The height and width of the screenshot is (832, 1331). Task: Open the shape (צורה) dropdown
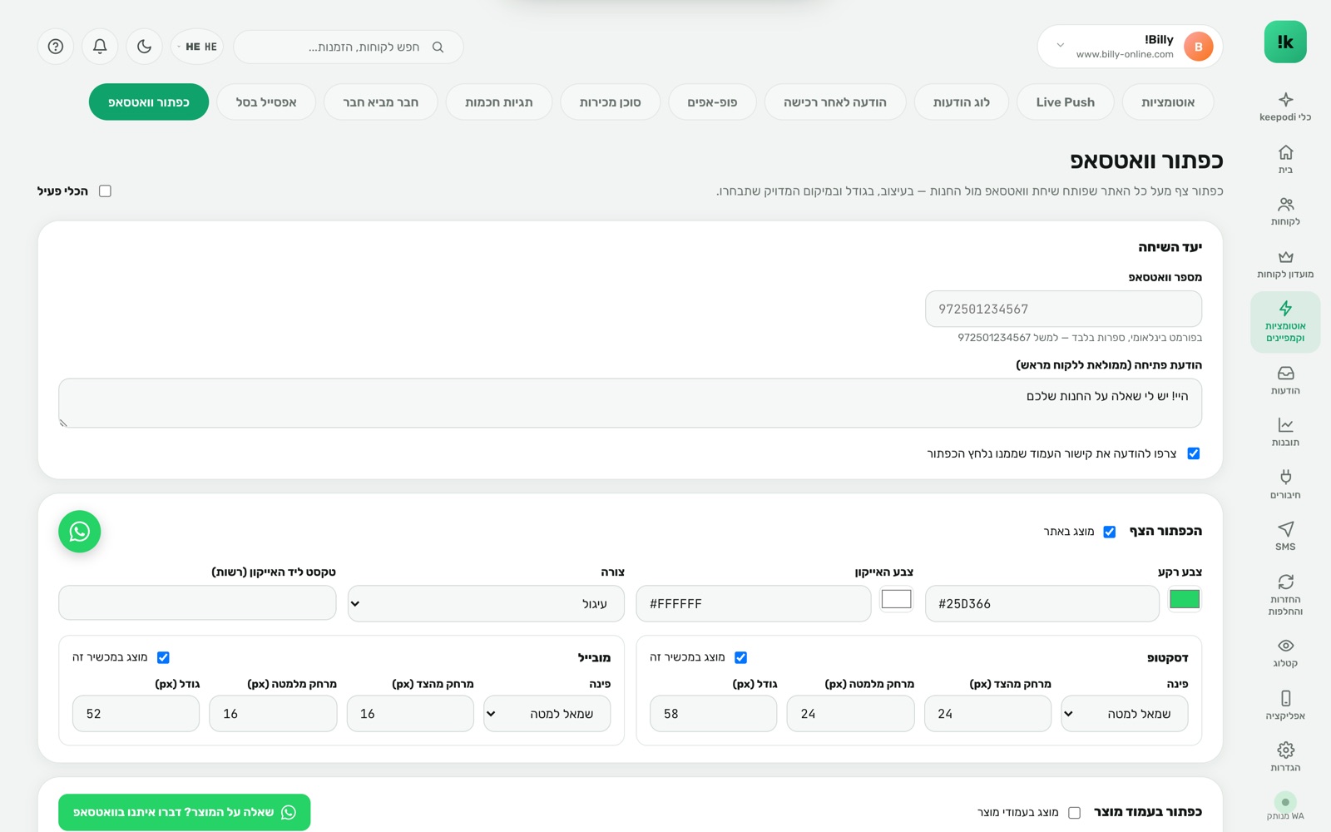tap(487, 603)
